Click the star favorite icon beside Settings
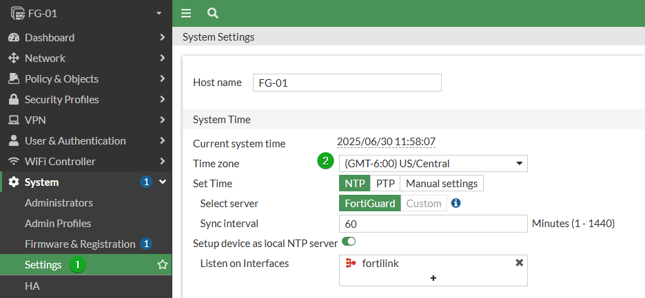The image size is (645, 298). (163, 265)
